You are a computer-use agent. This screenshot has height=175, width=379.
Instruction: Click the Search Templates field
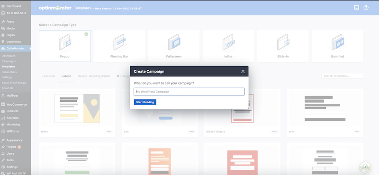[342, 76]
